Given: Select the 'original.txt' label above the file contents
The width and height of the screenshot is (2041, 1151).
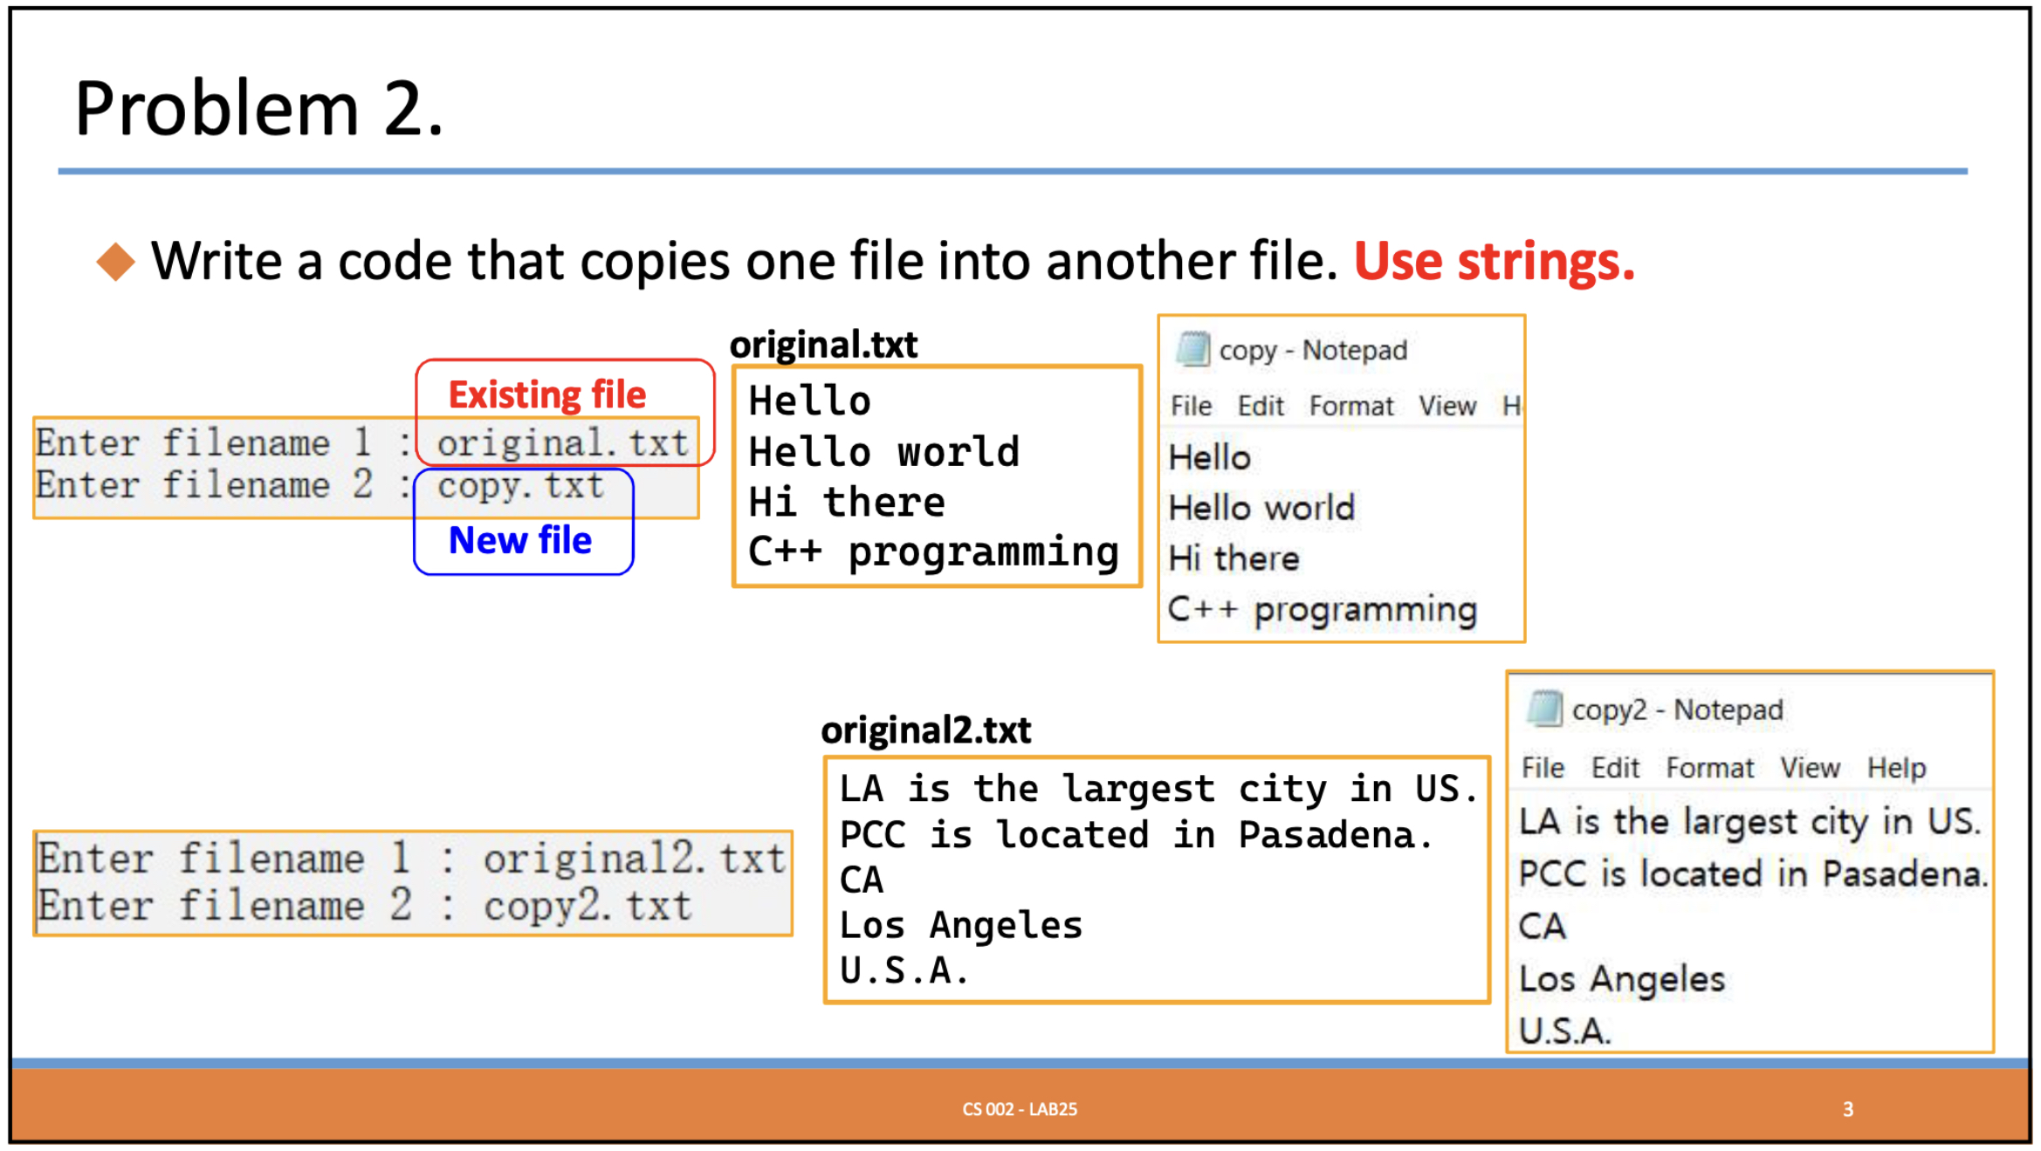Looking at the screenshot, I should (823, 344).
